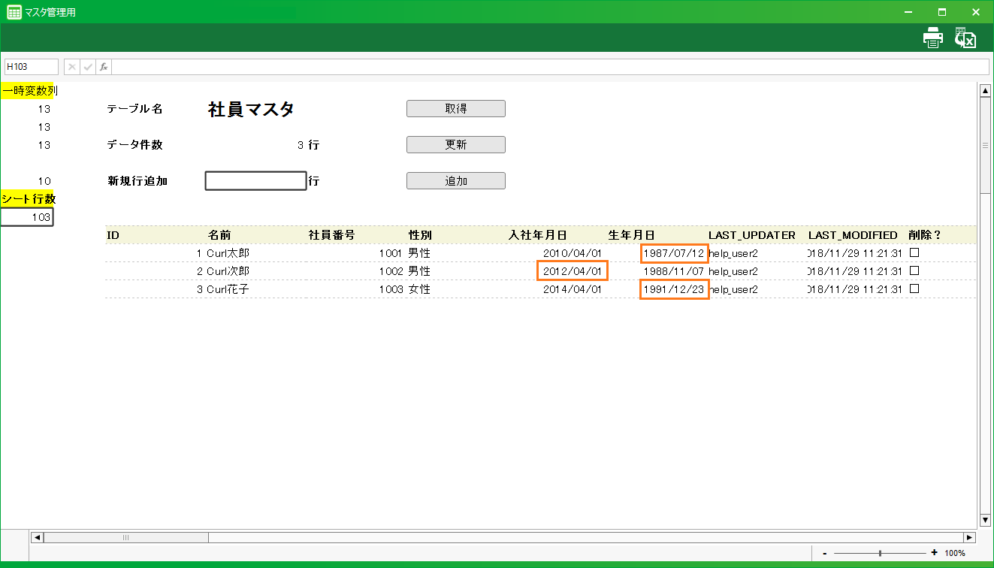Click the confirm checkmark in formula bar
This screenshot has height=568, width=994.
tap(88, 67)
